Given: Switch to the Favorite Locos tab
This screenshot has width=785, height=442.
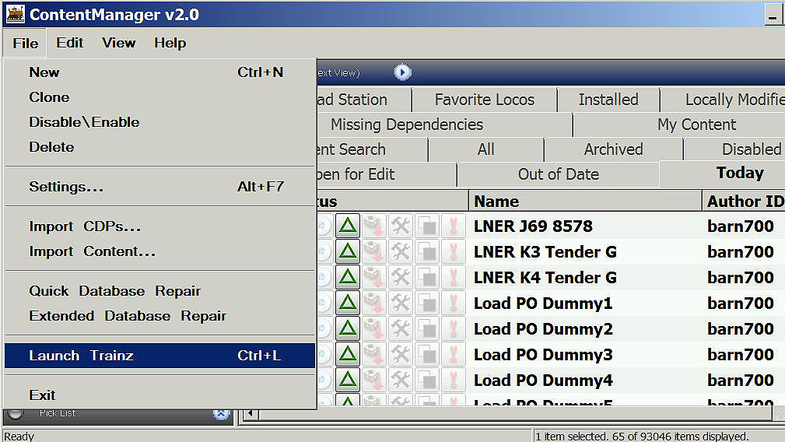Looking at the screenshot, I should coord(484,100).
